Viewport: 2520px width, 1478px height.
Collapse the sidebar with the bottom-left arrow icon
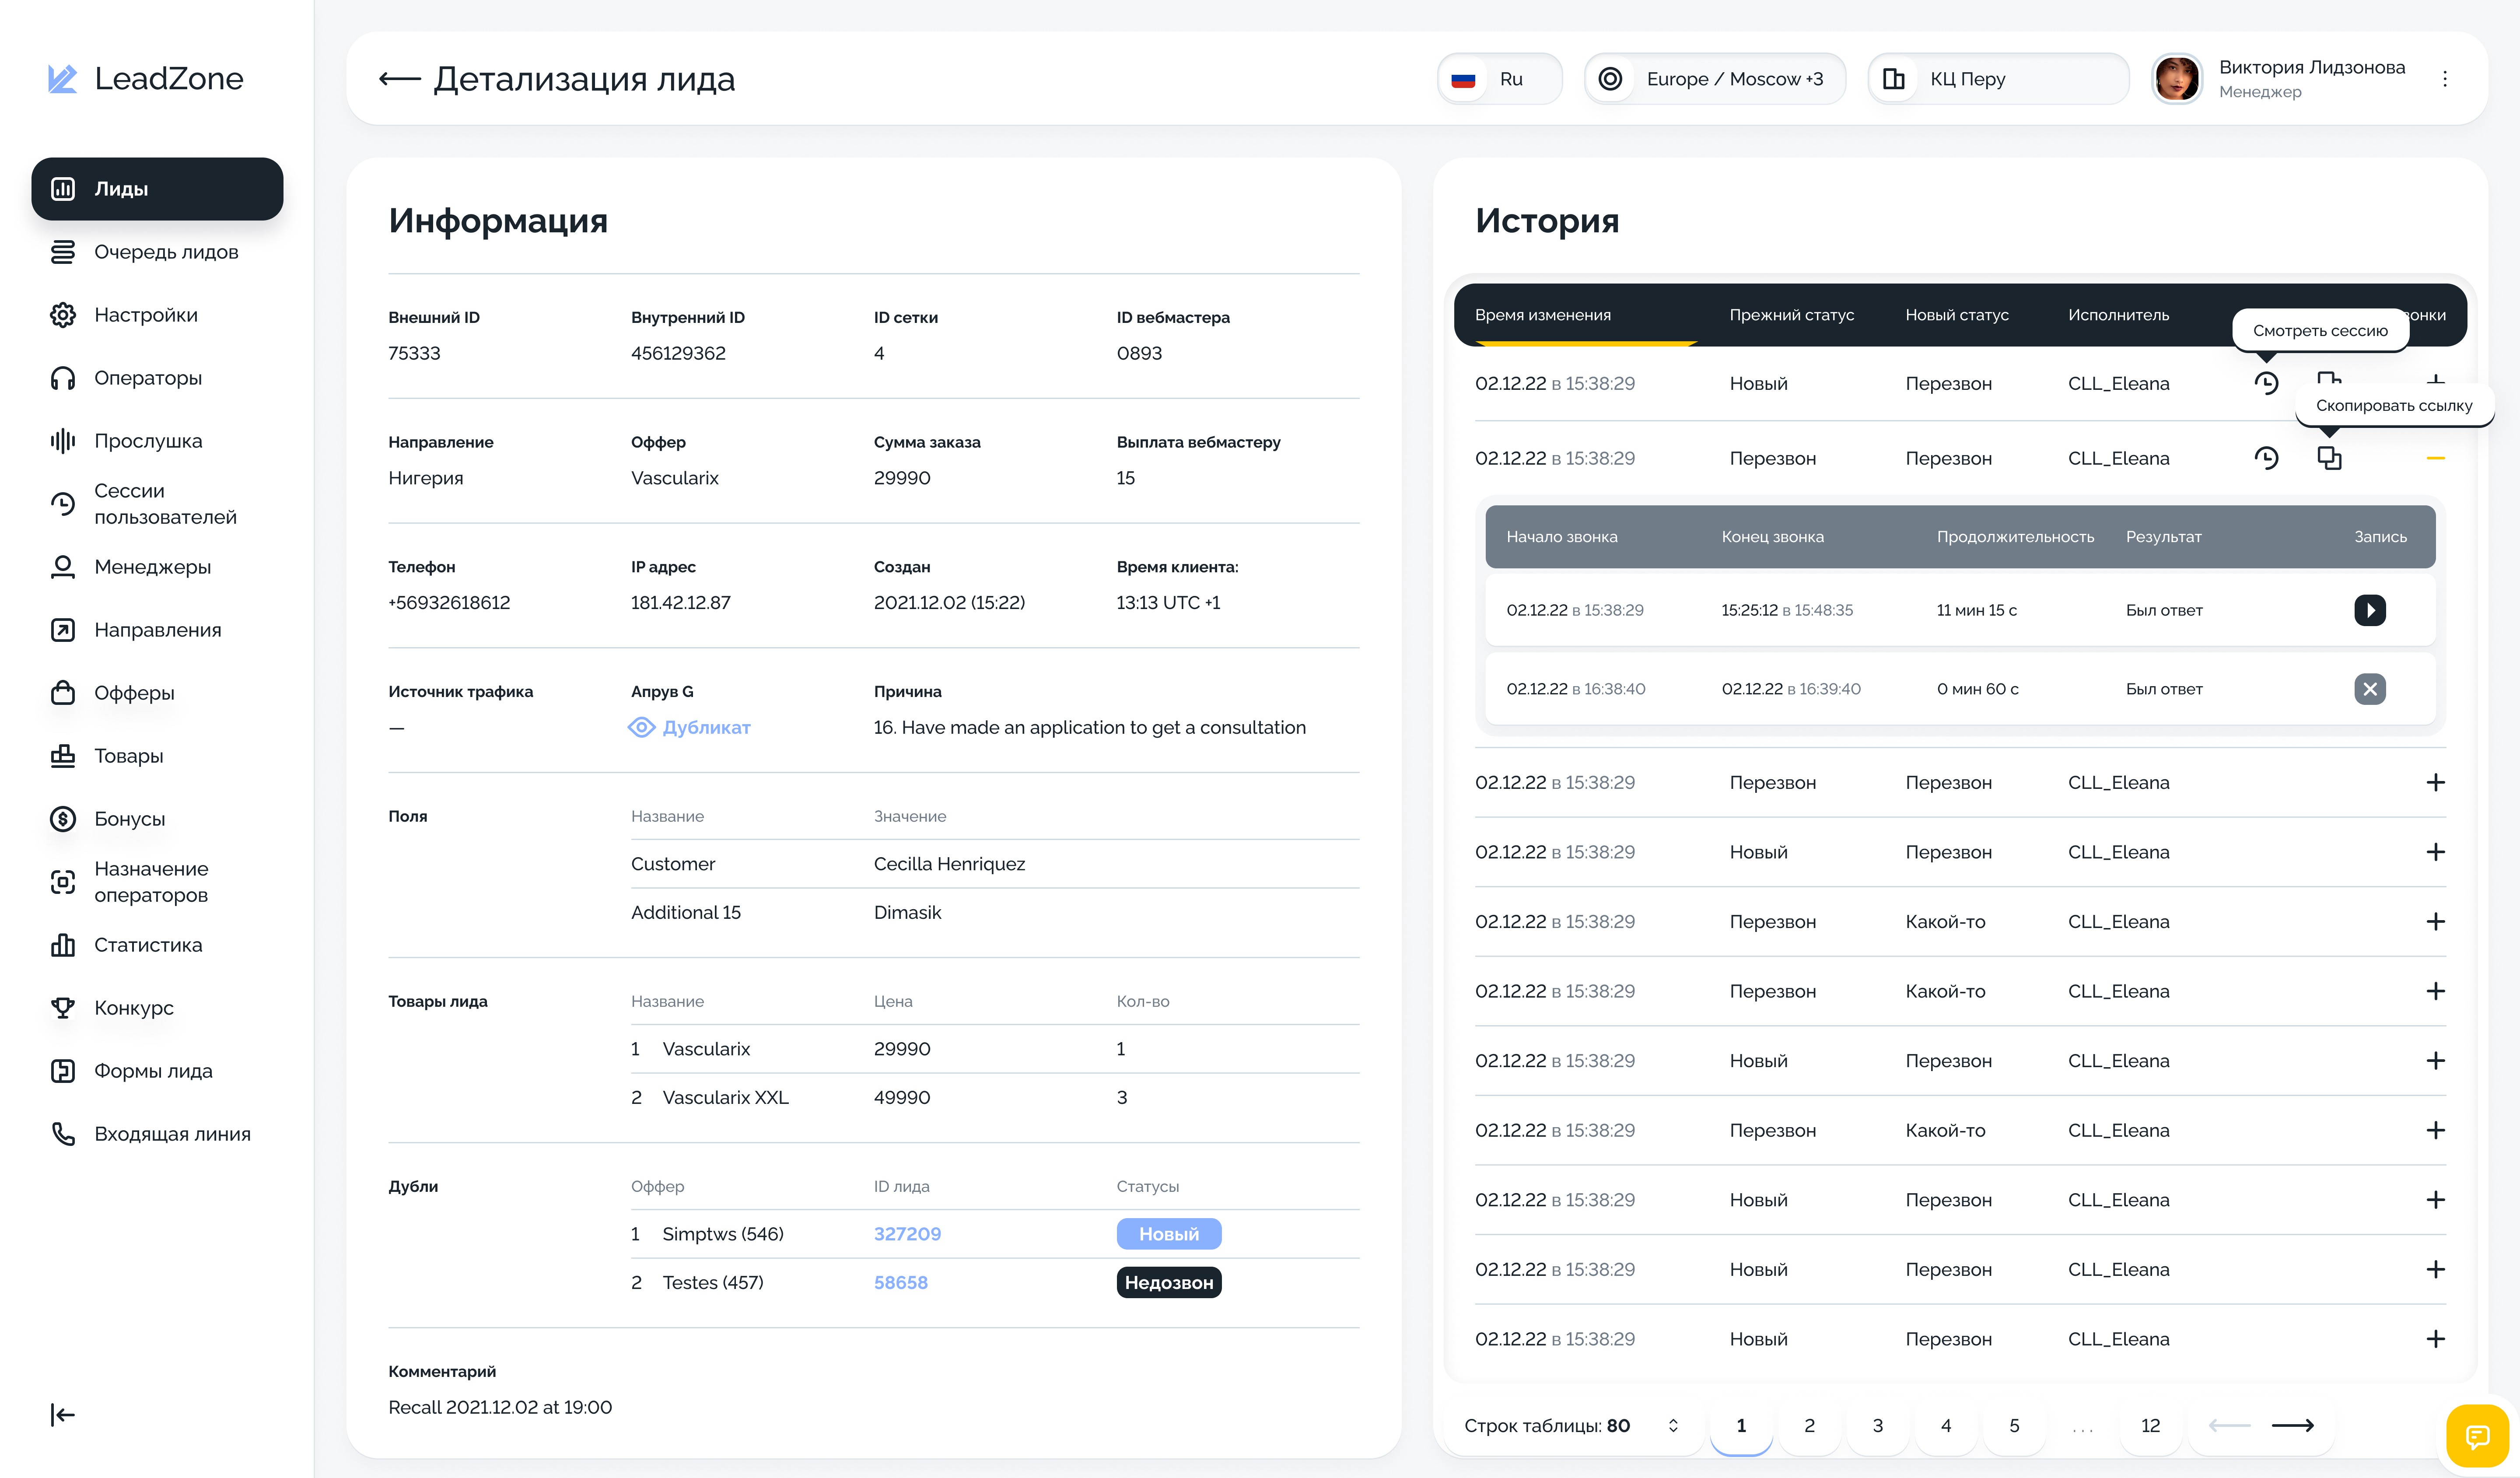tap(62, 1414)
